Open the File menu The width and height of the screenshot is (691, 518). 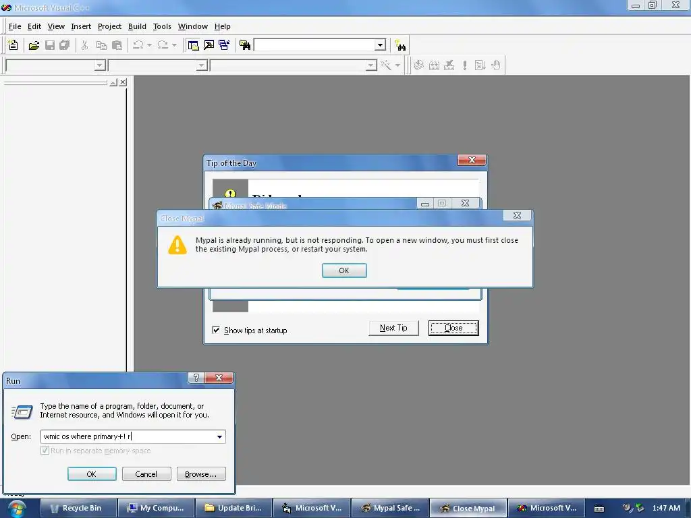click(x=15, y=26)
